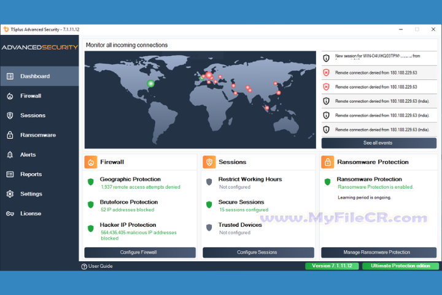
Task: Click first red denied-connection shield icon
Action: tap(326, 73)
